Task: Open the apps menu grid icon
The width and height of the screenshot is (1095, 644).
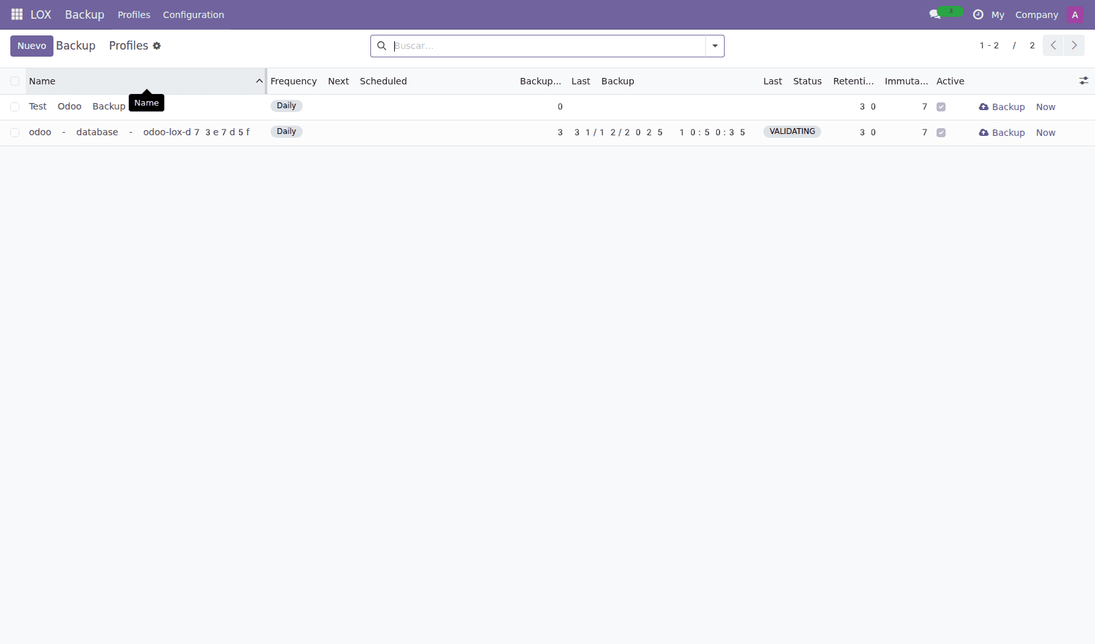Action: click(x=16, y=14)
